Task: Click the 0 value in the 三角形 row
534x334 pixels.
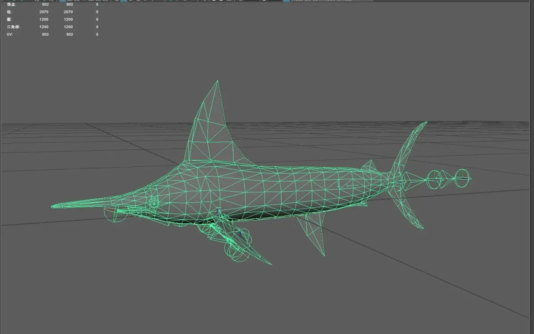Action: coord(97,27)
